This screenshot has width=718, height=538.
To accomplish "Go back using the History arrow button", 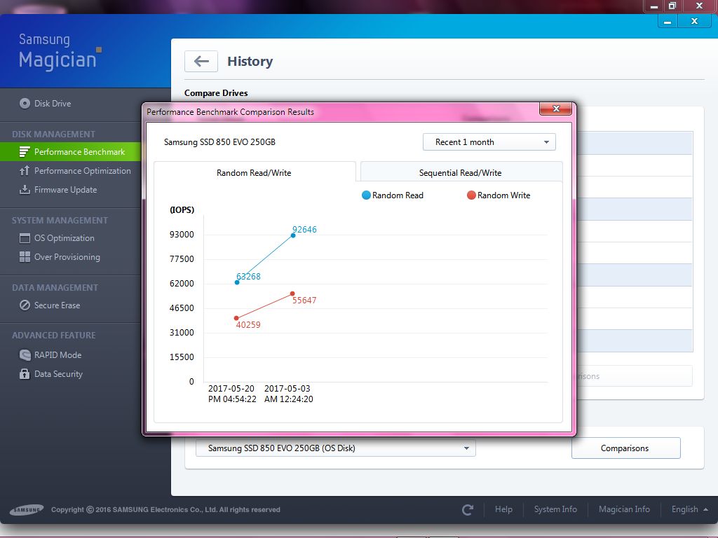I will [x=201, y=62].
